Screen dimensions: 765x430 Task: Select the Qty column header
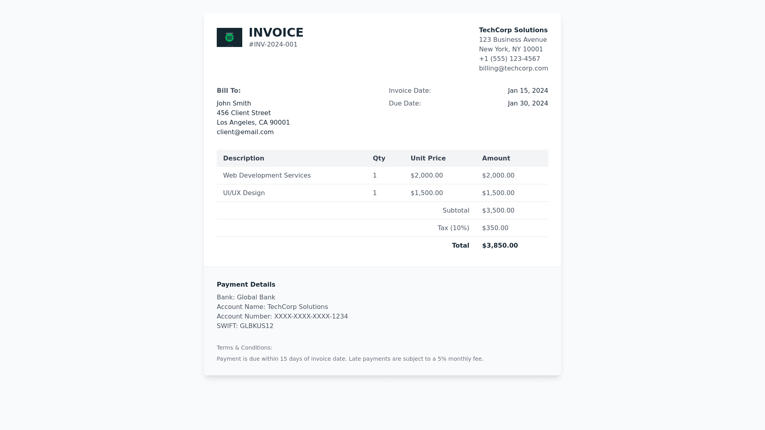tap(379, 158)
